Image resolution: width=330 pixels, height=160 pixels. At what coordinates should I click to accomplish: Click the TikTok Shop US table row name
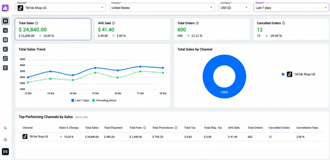[39, 137]
